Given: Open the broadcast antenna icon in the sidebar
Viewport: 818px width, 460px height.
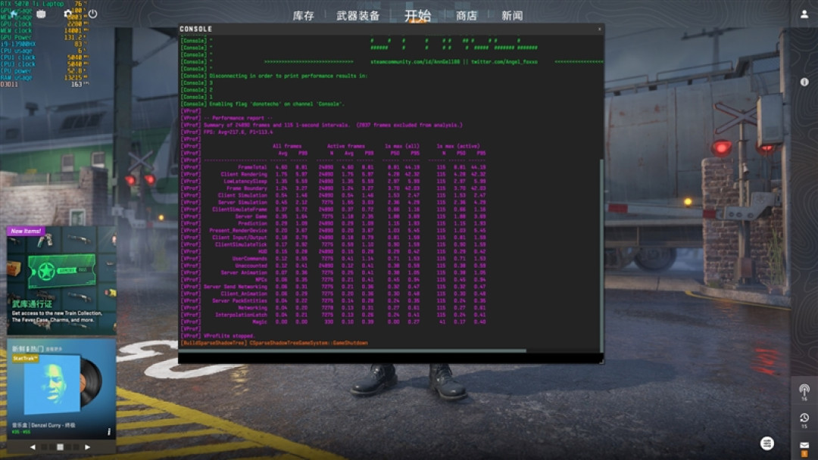Looking at the screenshot, I should [x=804, y=390].
